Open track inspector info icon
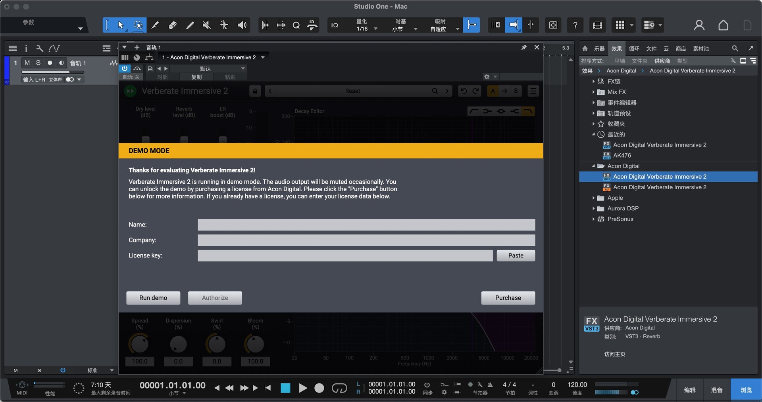This screenshot has height=402, width=762. pos(26,48)
